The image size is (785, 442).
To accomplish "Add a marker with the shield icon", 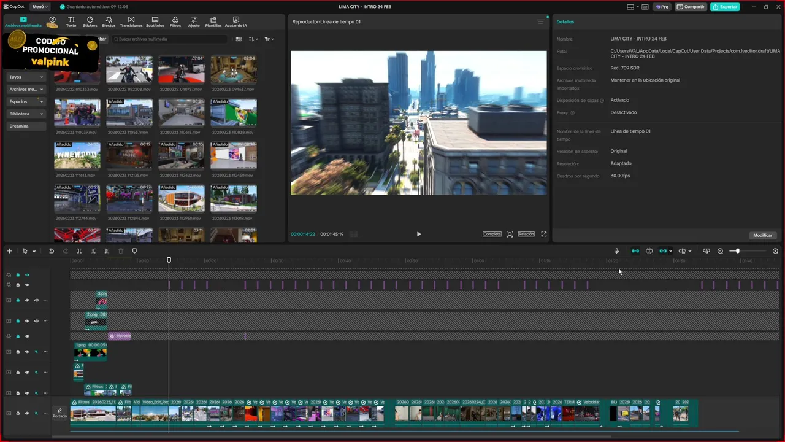I will [134, 251].
